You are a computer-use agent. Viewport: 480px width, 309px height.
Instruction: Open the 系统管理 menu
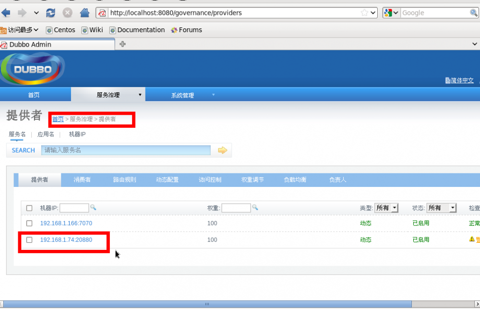(x=182, y=94)
